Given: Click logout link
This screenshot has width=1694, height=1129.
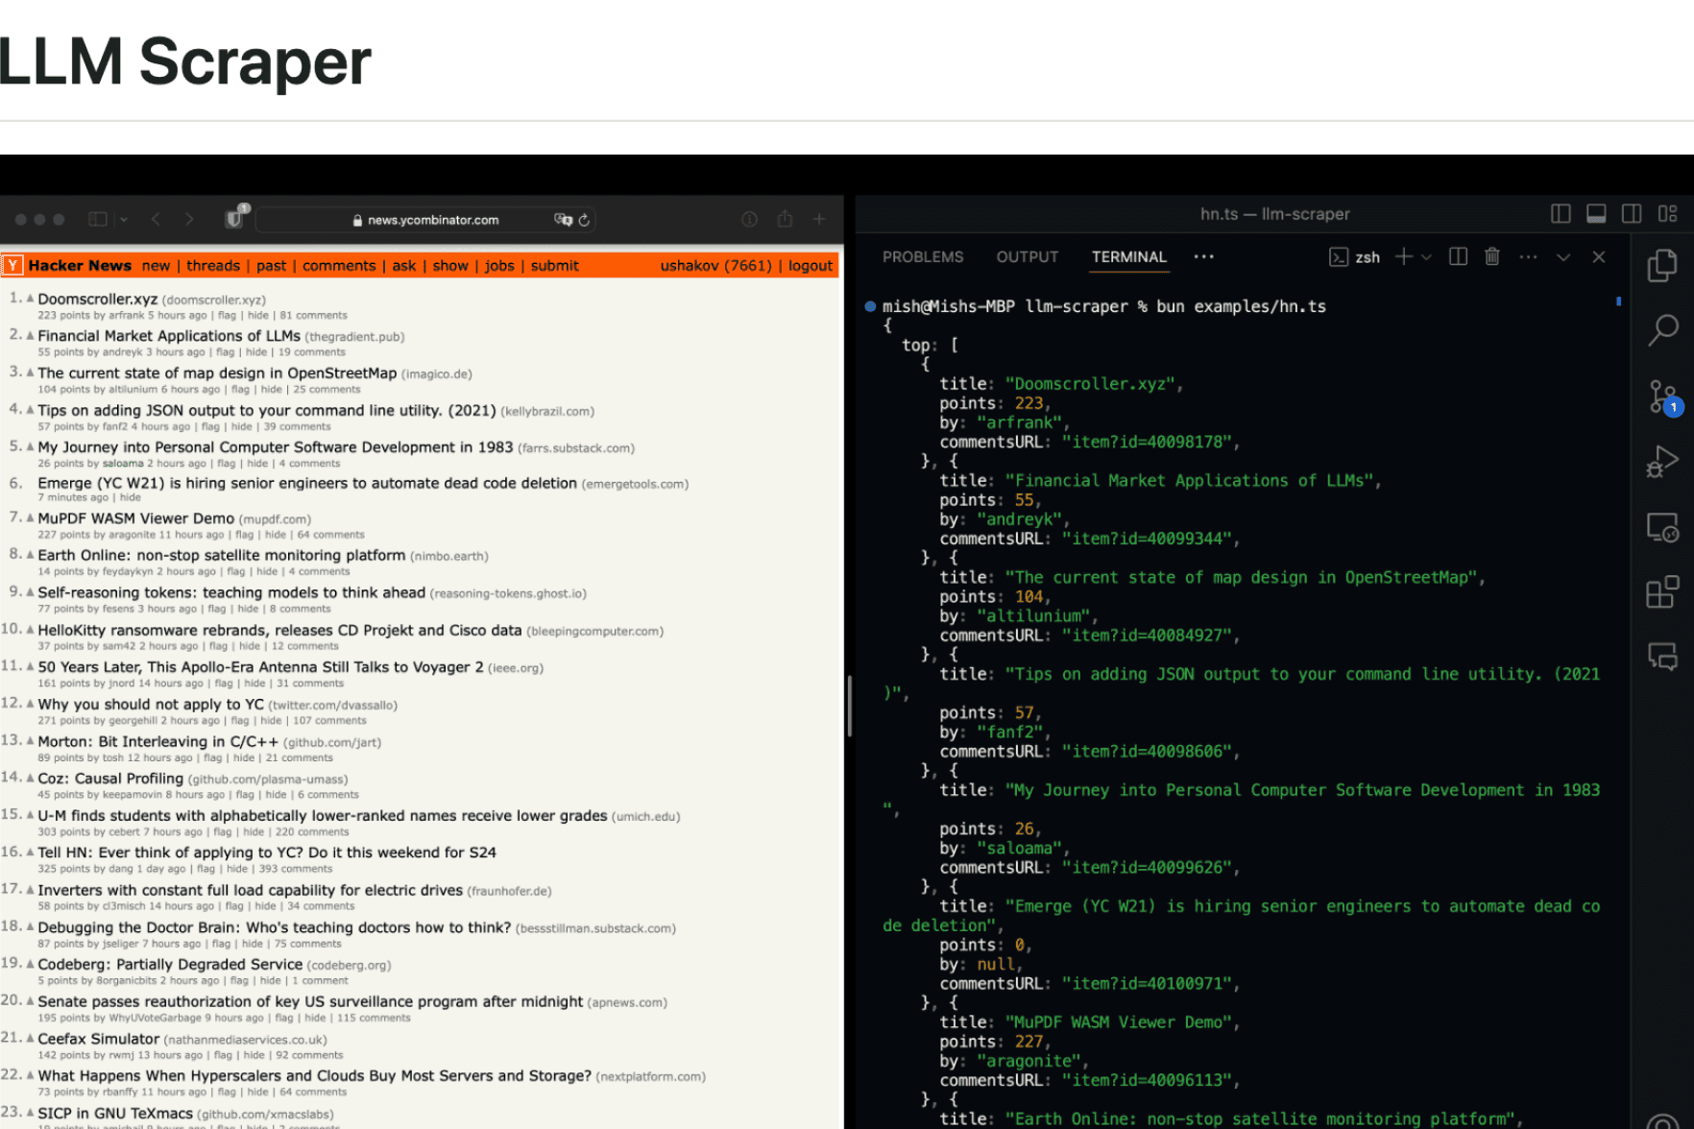Looking at the screenshot, I should pyautogui.click(x=811, y=266).
